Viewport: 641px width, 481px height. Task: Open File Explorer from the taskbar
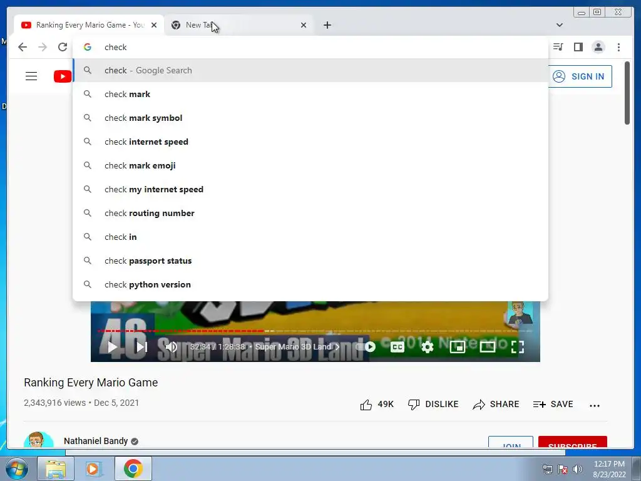tap(56, 468)
